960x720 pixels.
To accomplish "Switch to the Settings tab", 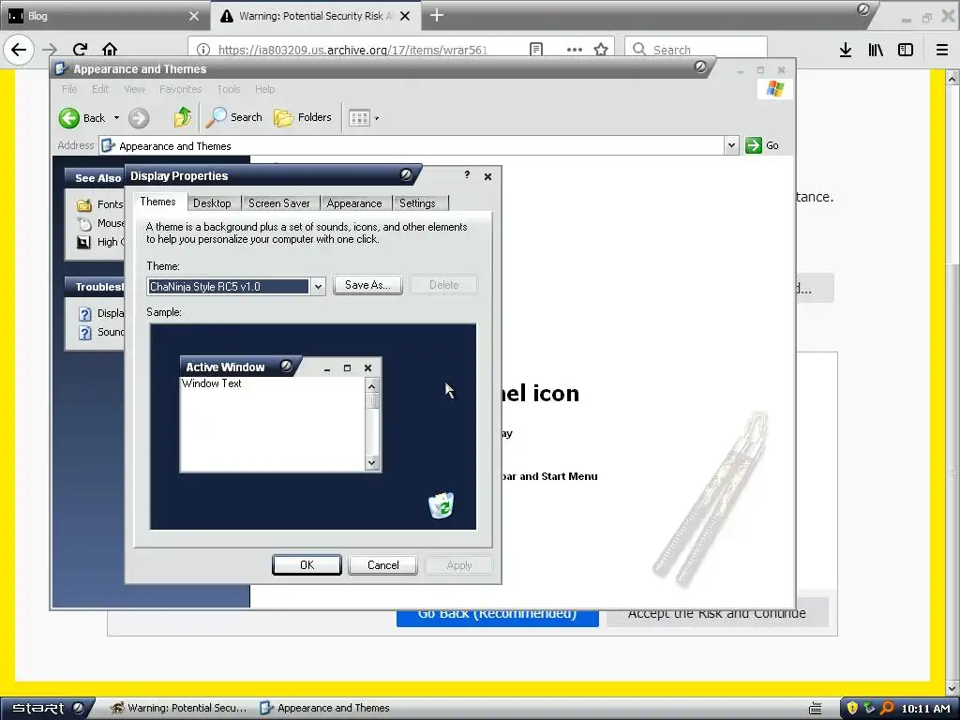I will tap(417, 203).
